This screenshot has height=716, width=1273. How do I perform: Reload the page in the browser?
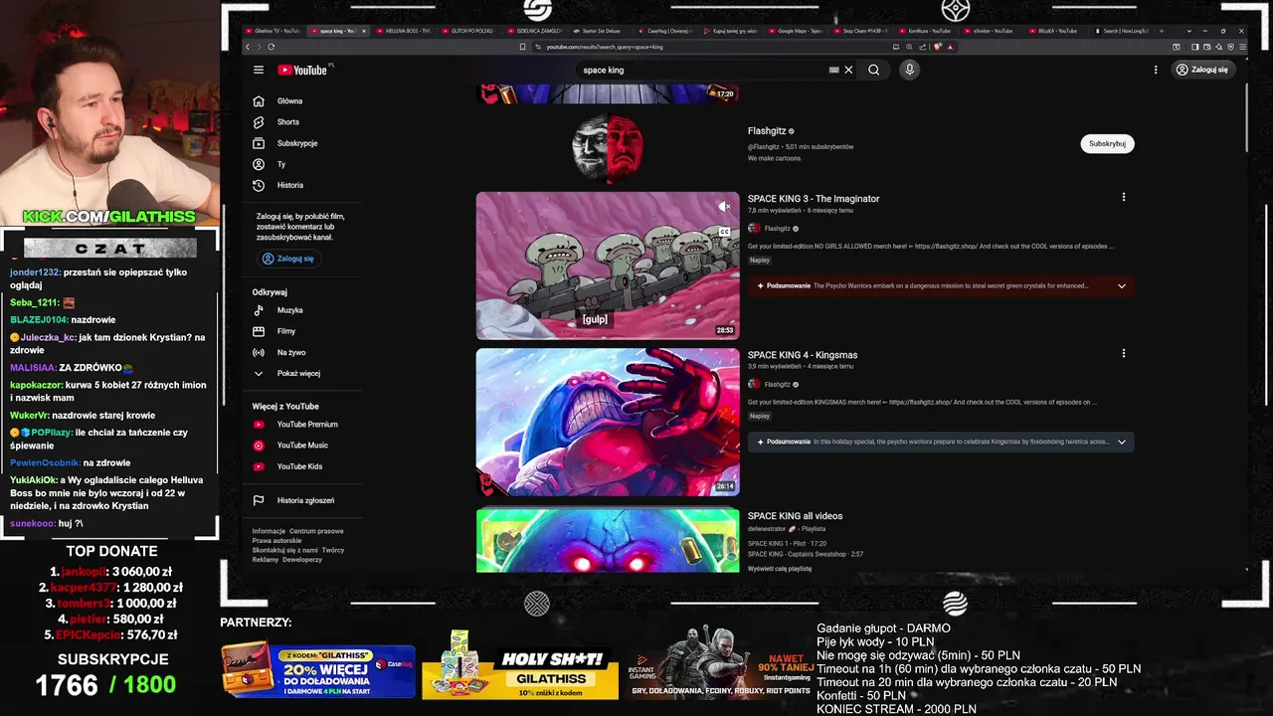pos(271,47)
